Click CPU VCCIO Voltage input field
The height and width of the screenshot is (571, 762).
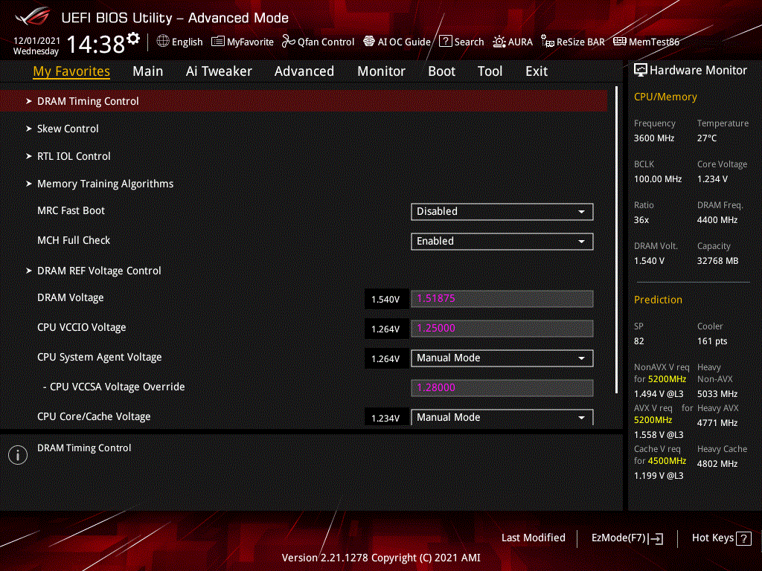[502, 328]
